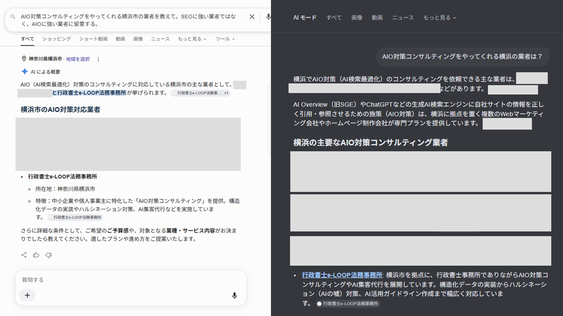The height and width of the screenshot is (316, 563).
Task: Click the search magnifier icon
Action: (x=13, y=17)
